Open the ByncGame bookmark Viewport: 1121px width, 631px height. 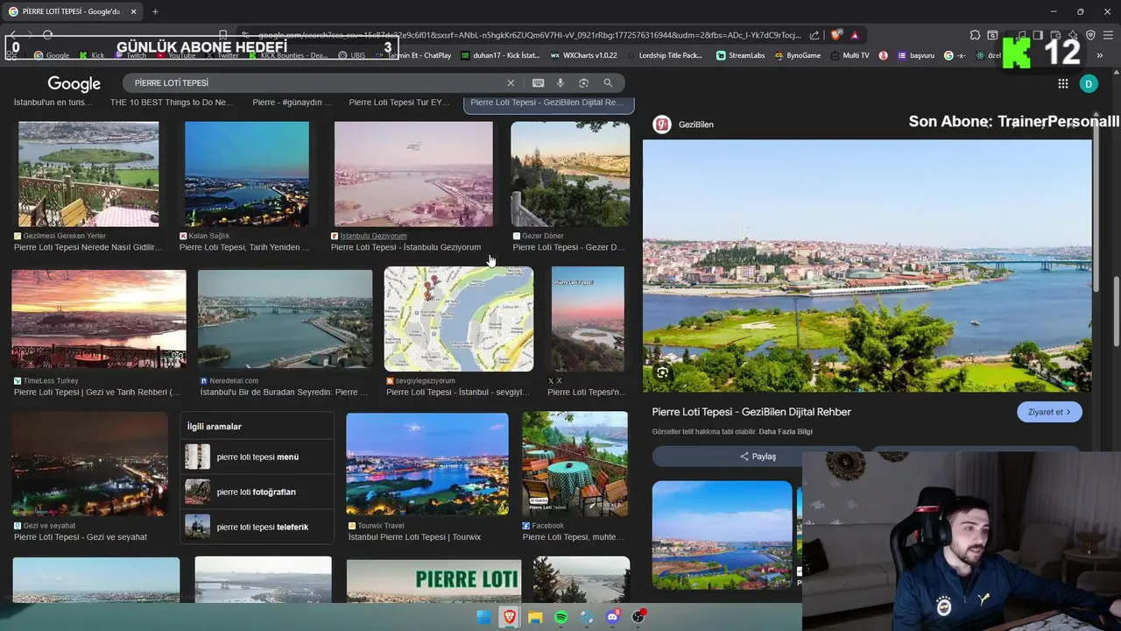(797, 55)
